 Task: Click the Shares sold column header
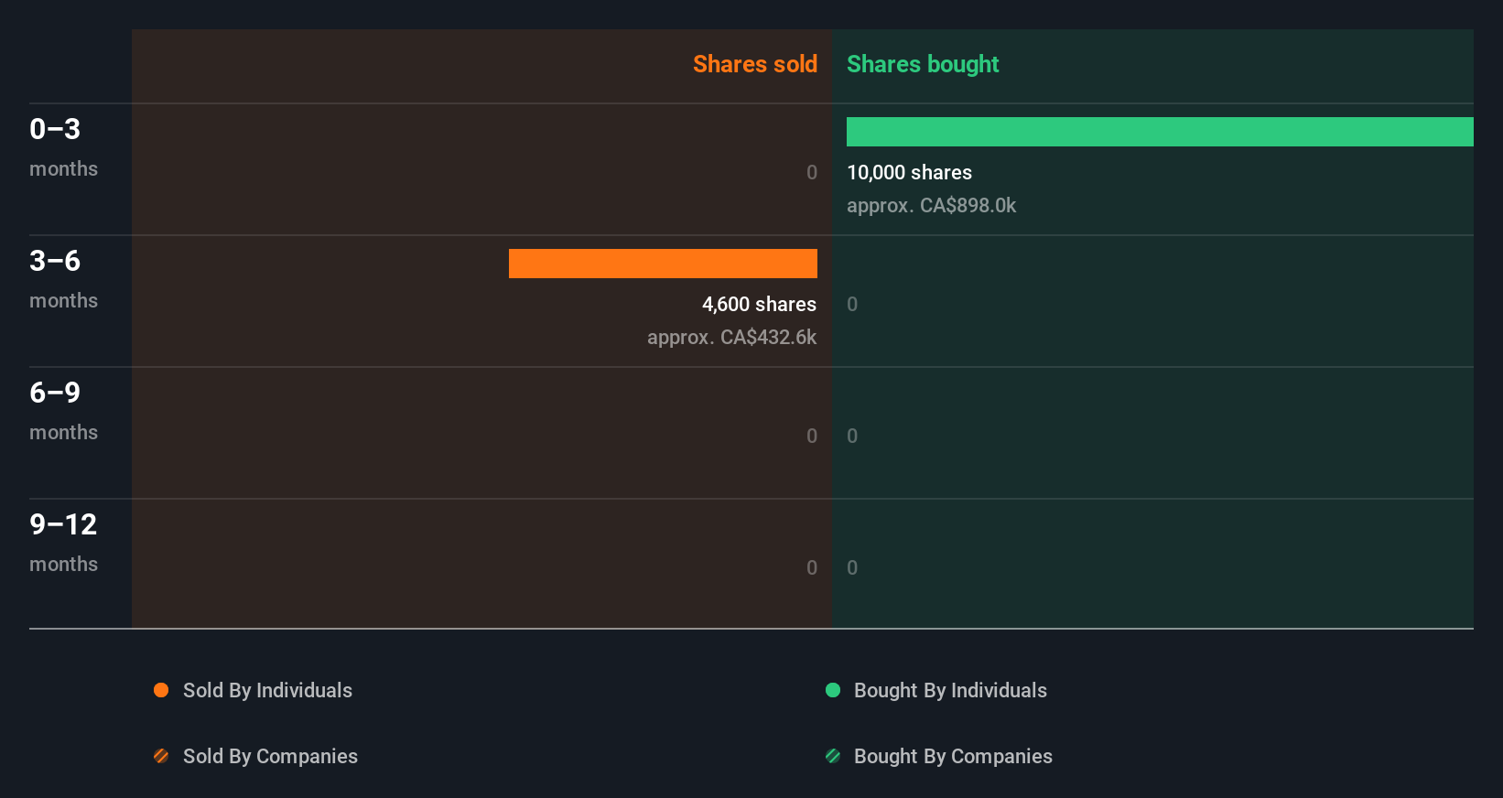[755, 64]
